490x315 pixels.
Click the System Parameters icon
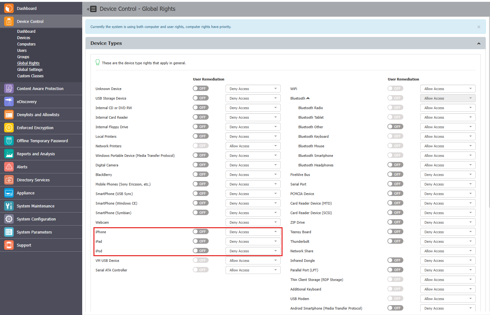(9, 232)
